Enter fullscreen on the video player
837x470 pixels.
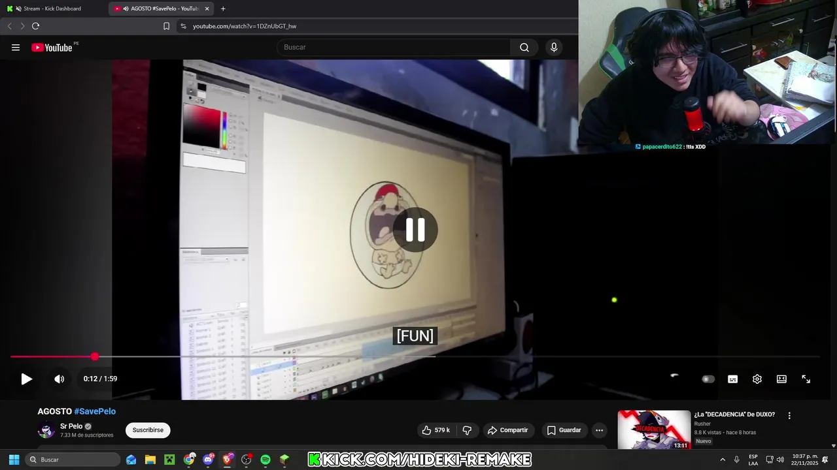[806, 379]
